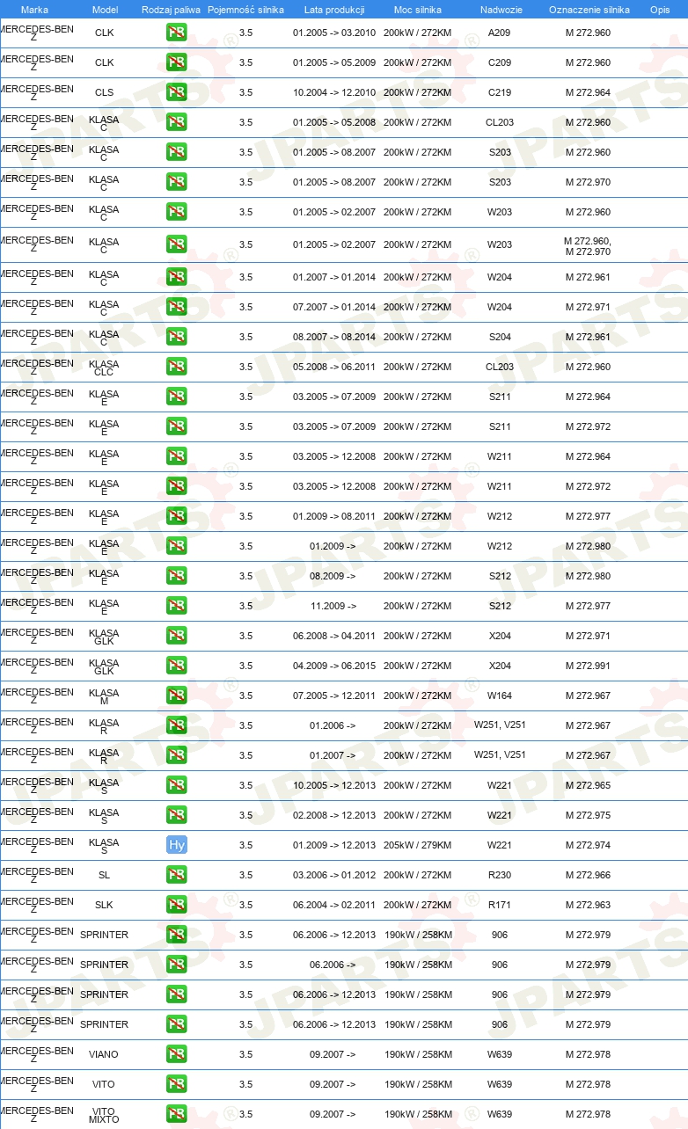Screen dimensions: 688x1129
Task: Click production years 08.2007 -> 08.2014
Action: [x=334, y=337]
